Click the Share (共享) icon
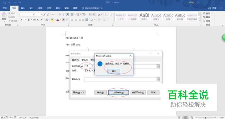Screen dimensions: 225x119 click(x=210, y=8)
